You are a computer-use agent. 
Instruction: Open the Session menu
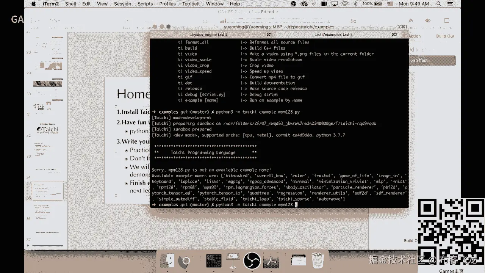click(122, 4)
